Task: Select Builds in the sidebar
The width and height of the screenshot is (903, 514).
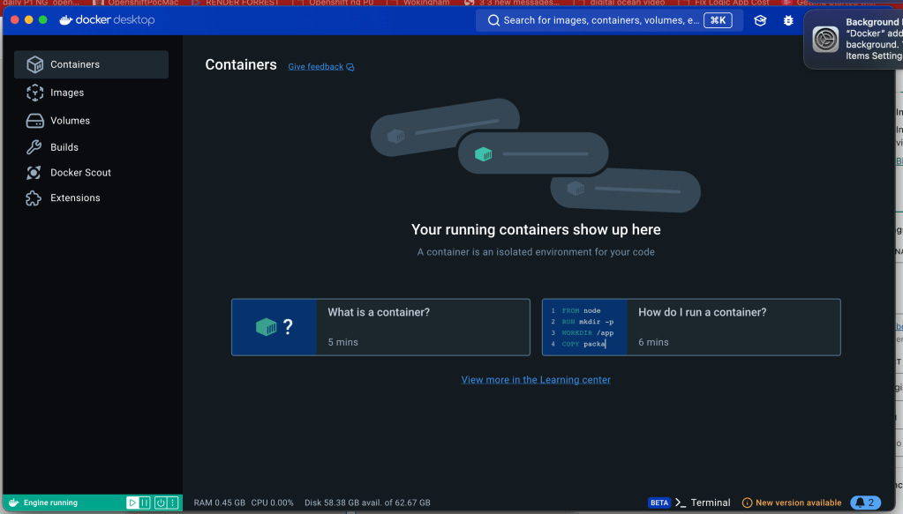Action: [x=91, y=147]
